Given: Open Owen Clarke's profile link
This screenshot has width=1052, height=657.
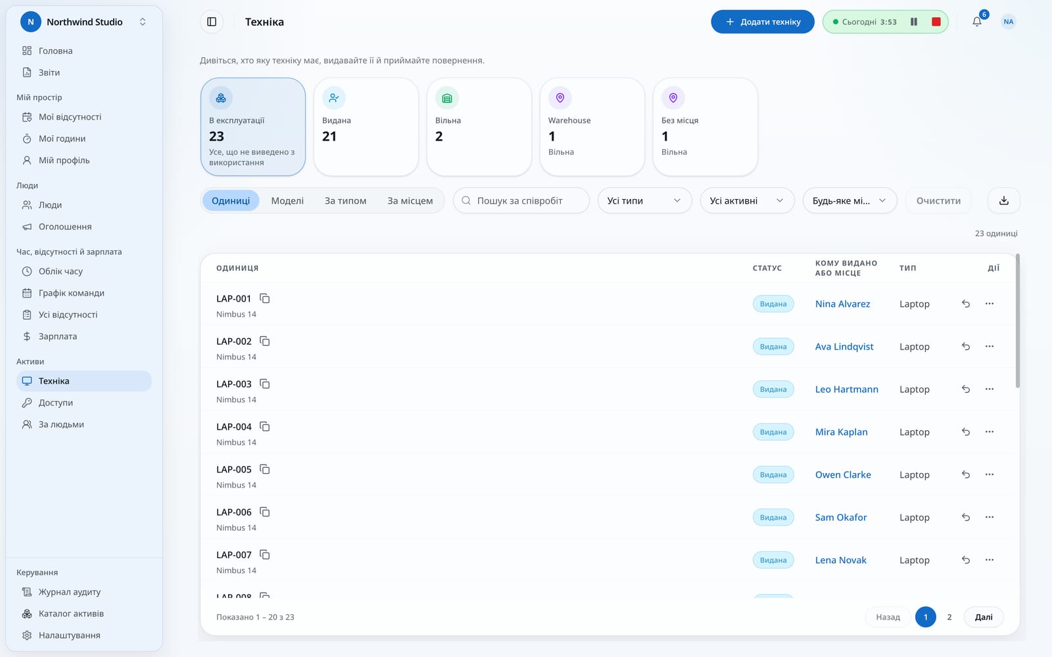Looking at the screenshot, I should [843, 474].
